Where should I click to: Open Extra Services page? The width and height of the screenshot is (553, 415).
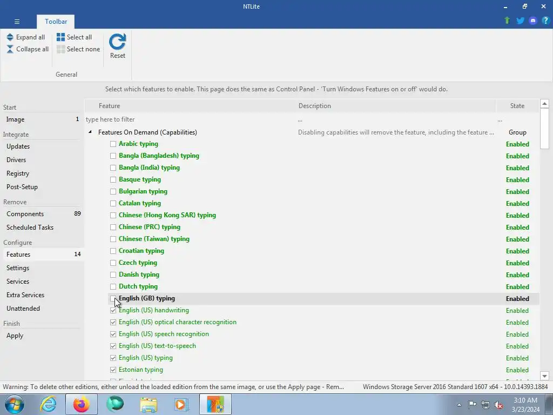point(42,294)
